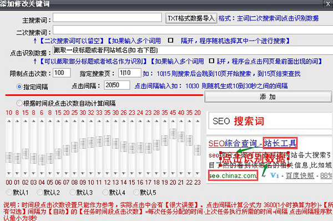Click the 点击间隔 field showing 20|50
Screen dimensions: 333x221
point(117,85)
